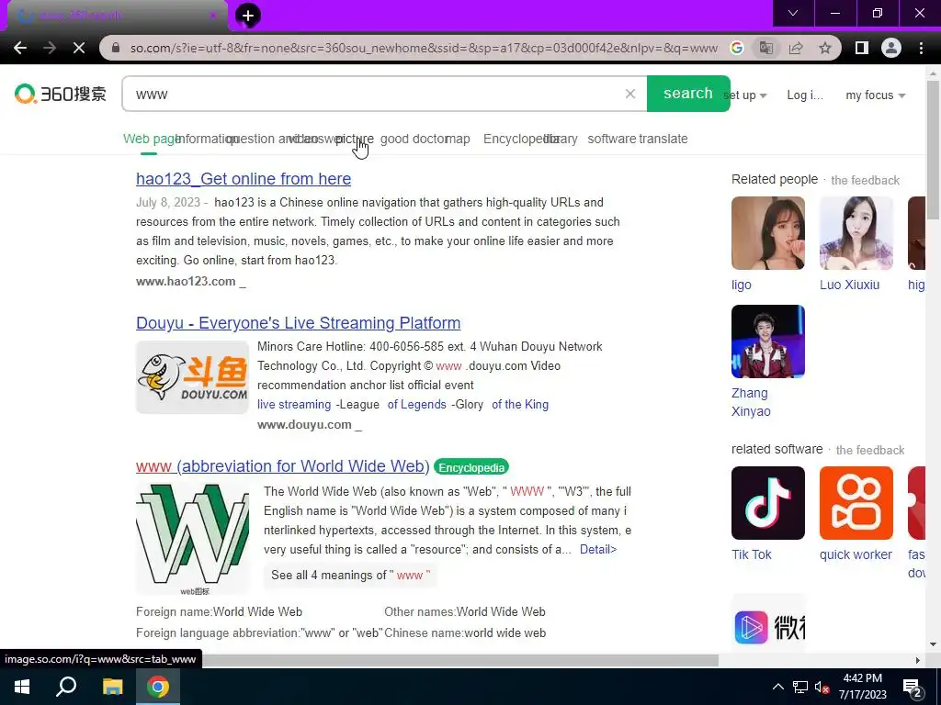The height and width of the screenshot is (705, 941).
Task: Open the Chrome profile avatar
Action: (x=891, y=48)
